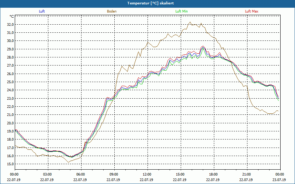The height and width of the screenshot is (184, 295).
Task: Click the chart title Temperatur [°C] skaliert
Action: tap(150, 3)
